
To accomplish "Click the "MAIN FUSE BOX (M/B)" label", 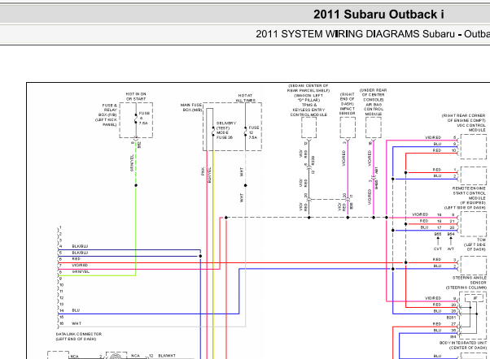I will pyautogui.click(x=191, y=107).
